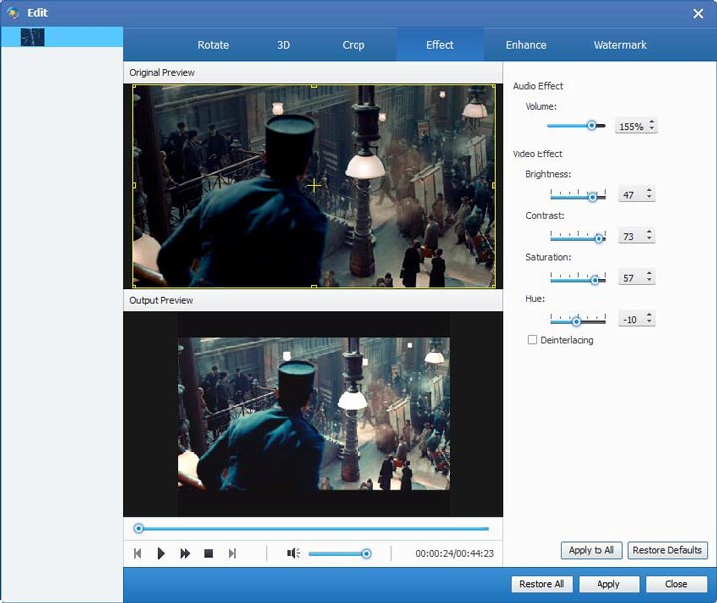This screenshot has height=603, width=717.
Task: Click the Saturation slider handle
Action: pyautogui.click(x=594, y=280)
